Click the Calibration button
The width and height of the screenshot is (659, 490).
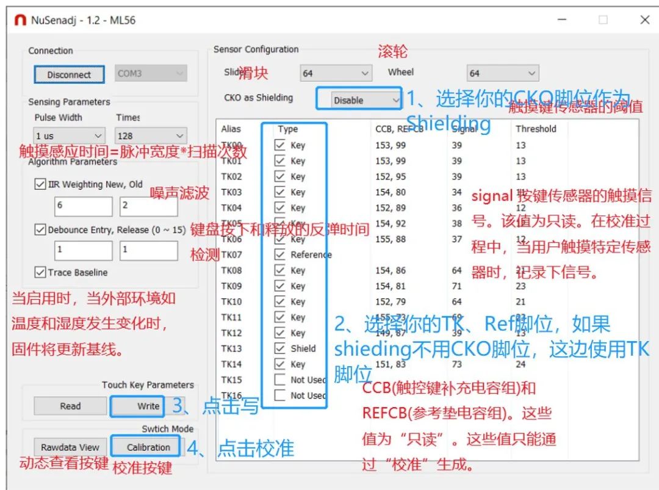tap(148, 447)
